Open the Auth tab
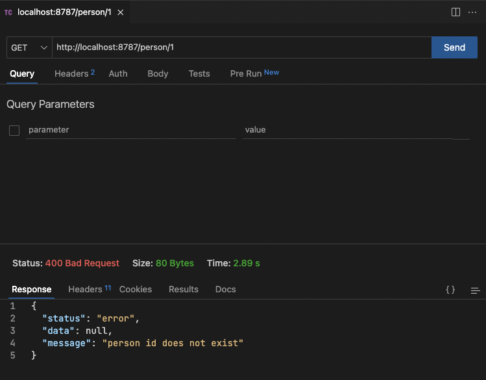The height and width of the screenshot is (380, 486). pyautogui.click(x=118, y=73)
